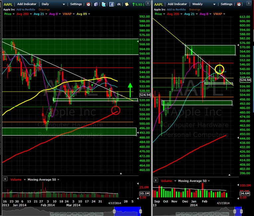The width and height of the screenshot is (254, 216).
Task: Select the Today range on the Daily chart
Action: [x=99, y=214]
